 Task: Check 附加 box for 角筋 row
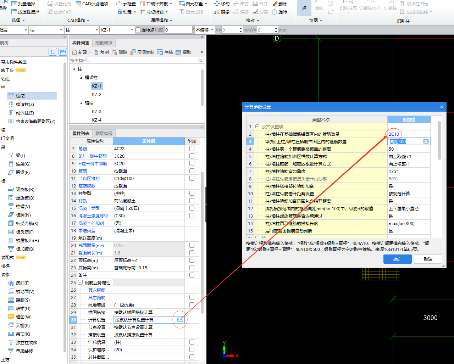(x=192, y=149)
